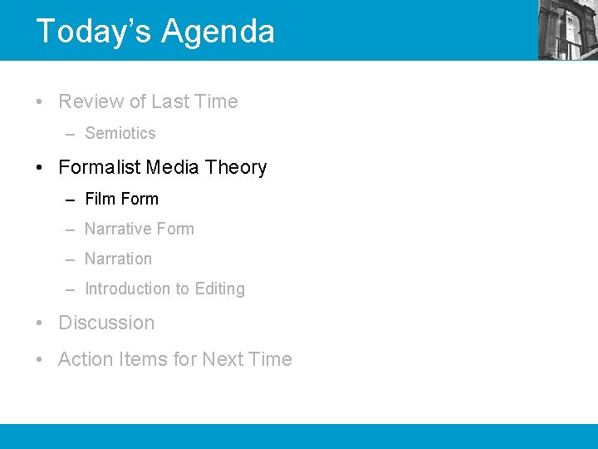Click the building photo in the header corner
The height and width of the screenshot is (449, 598).
tap(567, 30)
